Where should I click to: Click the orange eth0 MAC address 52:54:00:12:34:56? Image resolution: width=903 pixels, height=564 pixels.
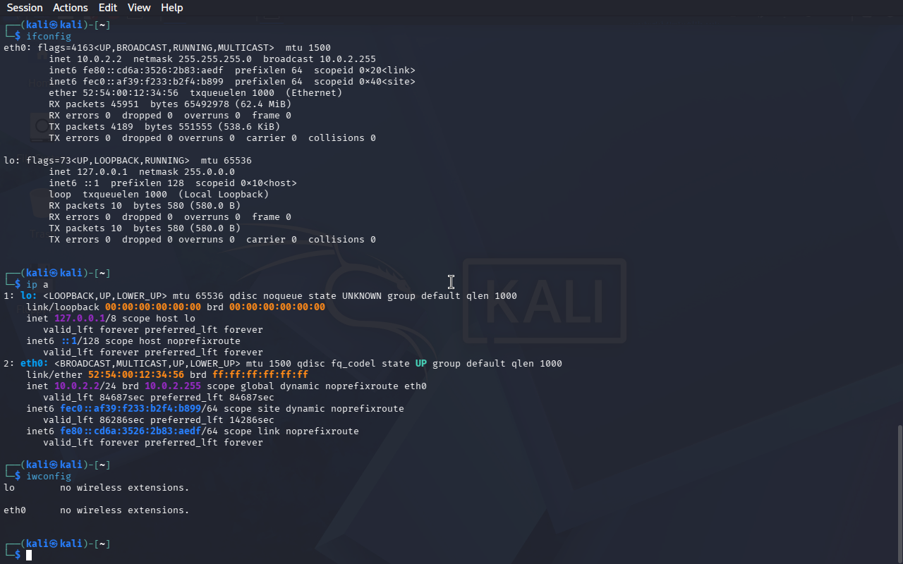(x=136, y=375)
